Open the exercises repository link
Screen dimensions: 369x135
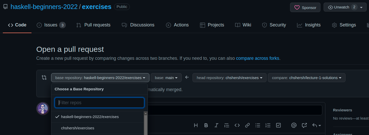click(97, 7)
